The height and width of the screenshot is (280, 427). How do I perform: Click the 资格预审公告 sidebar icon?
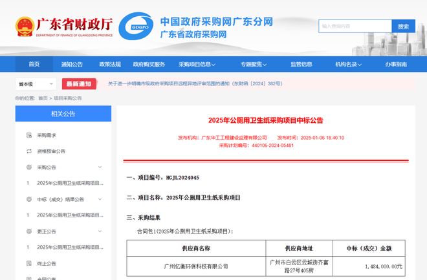(x=29, y=151)
